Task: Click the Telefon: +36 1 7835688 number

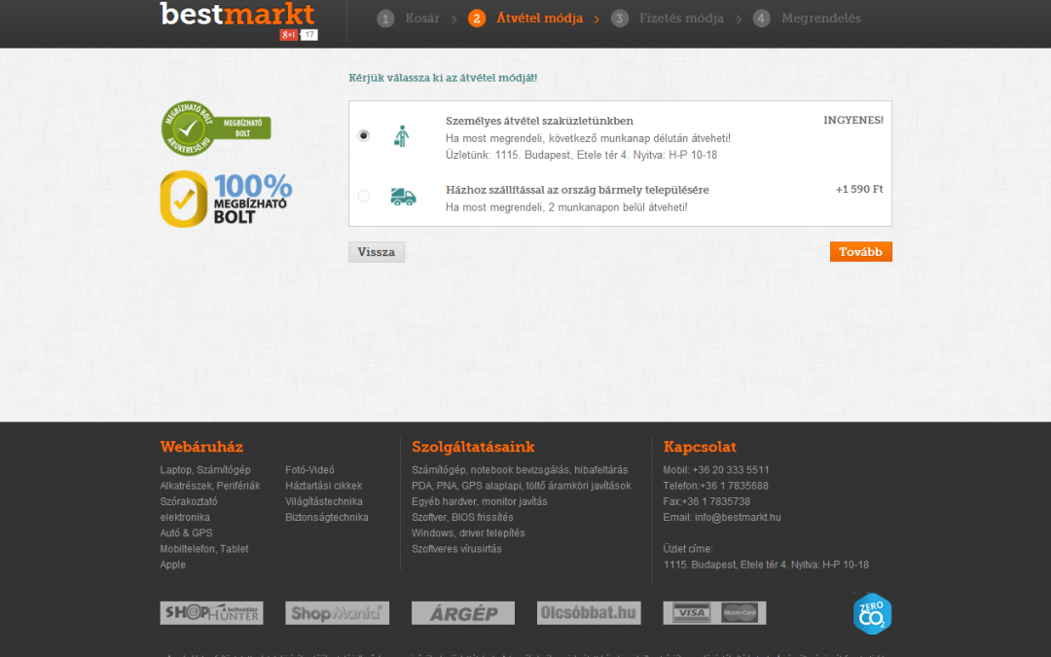Action: (716, 486)
